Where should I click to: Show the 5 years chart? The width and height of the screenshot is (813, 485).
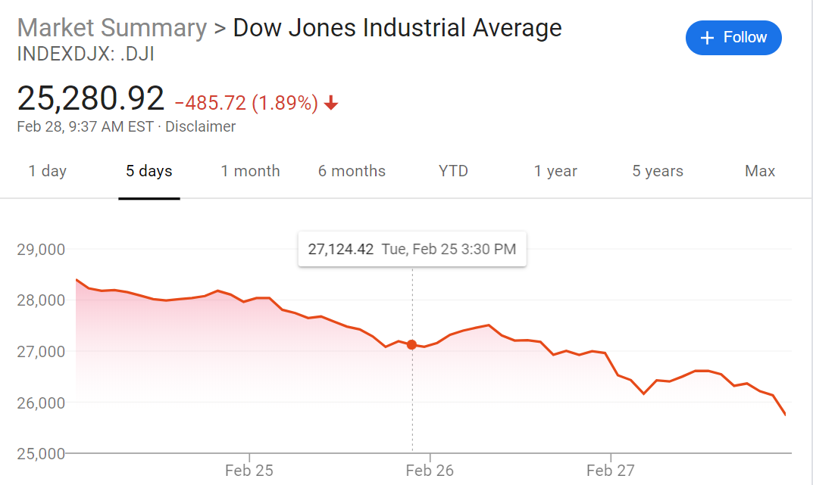[x=658, y=171]
